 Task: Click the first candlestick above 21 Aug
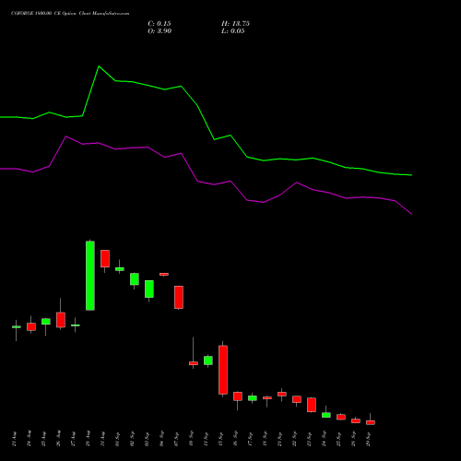point(17,327)
